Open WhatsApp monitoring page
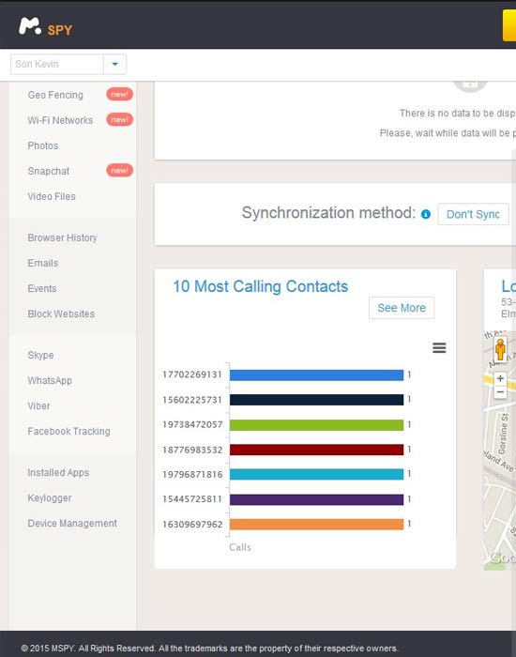This screenshot has height=657, width=516. click(x=50, y=381)
